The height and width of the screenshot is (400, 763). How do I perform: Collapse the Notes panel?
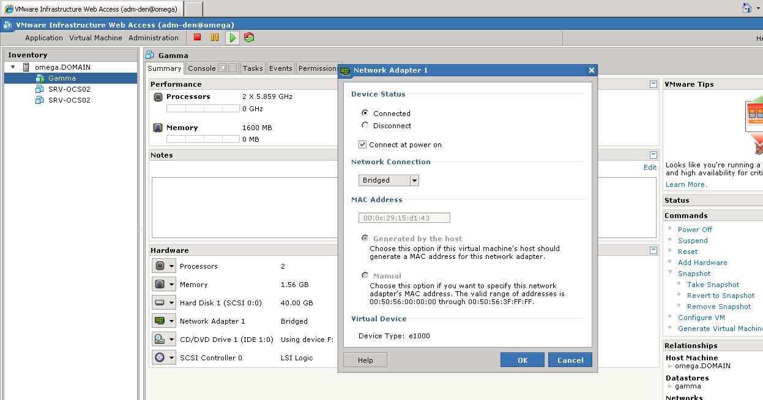point(653,155)
